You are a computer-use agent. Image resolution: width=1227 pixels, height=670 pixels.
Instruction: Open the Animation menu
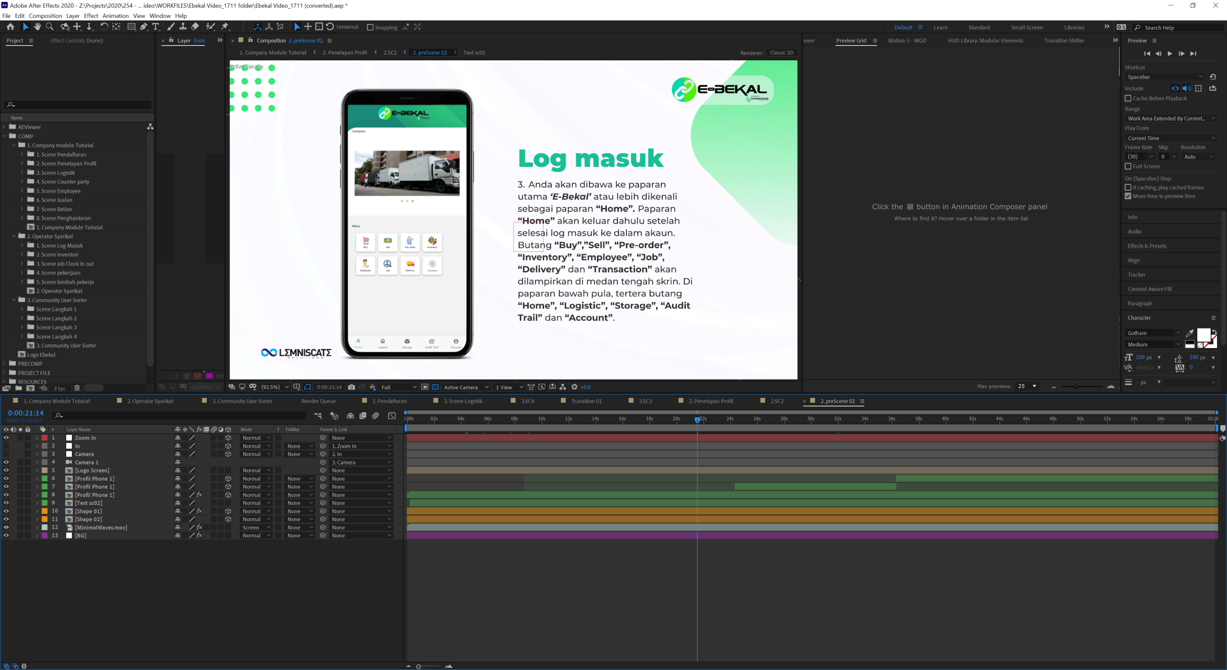pyautogui.click(x=116, y=16)
